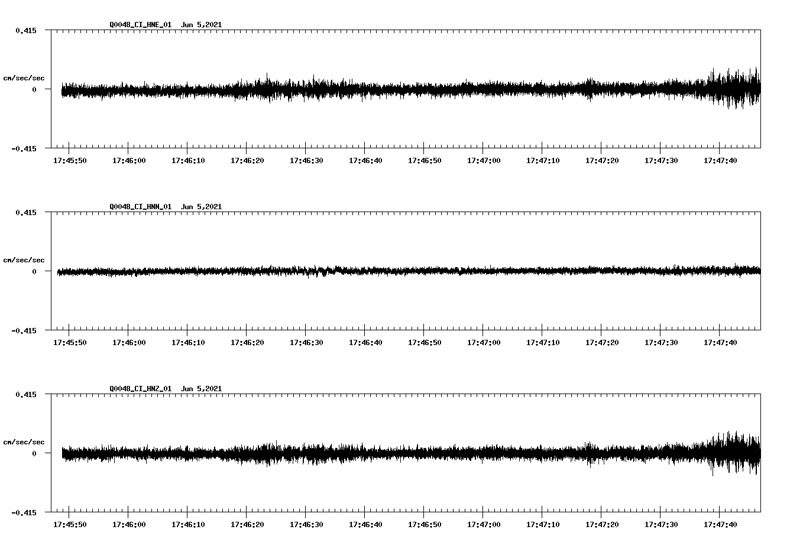Screen dimensions: 803x546
Task: Click 17:45:50 time label under HNN plot
Action: [70, 343]
